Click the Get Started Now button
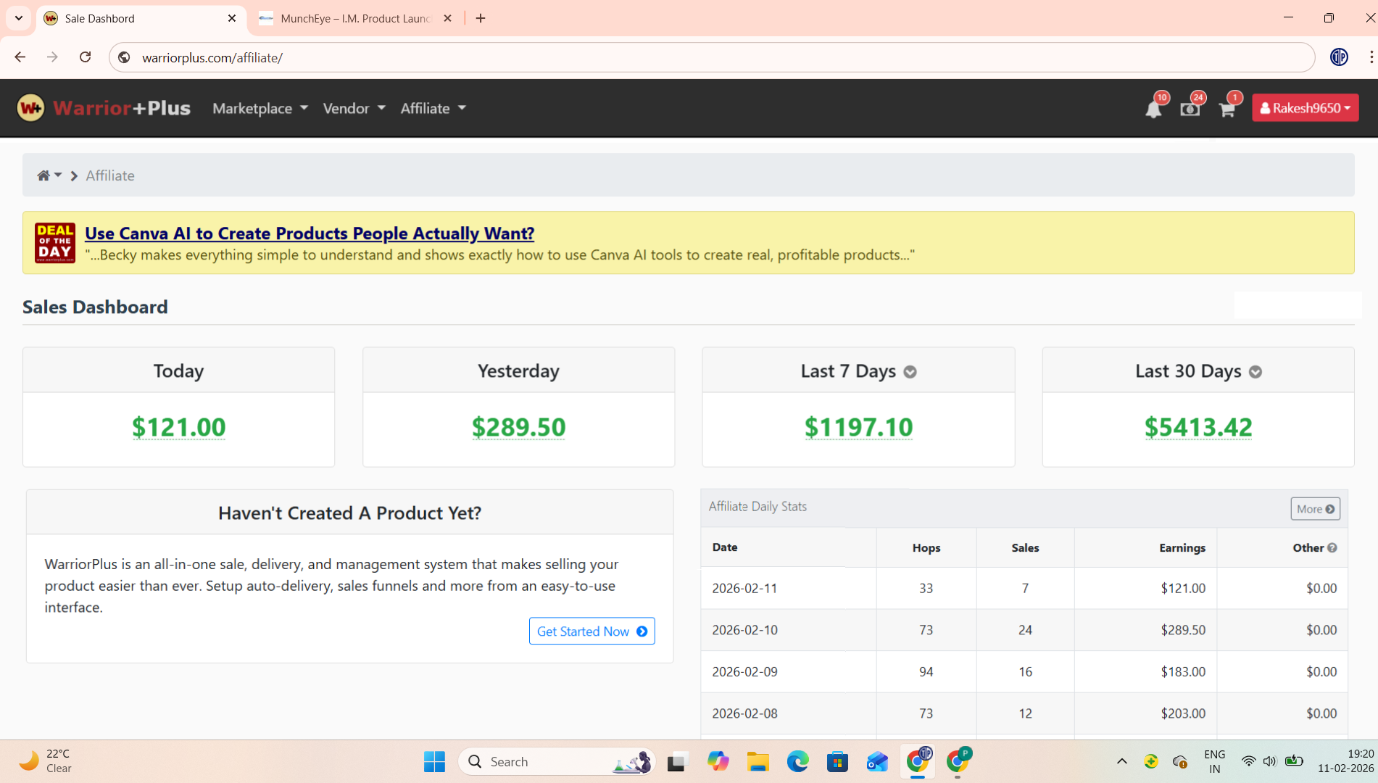 tap(592, 631)
